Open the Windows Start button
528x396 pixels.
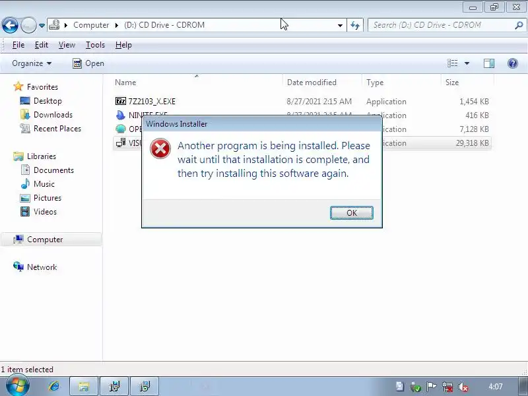[x=17, y=386]
